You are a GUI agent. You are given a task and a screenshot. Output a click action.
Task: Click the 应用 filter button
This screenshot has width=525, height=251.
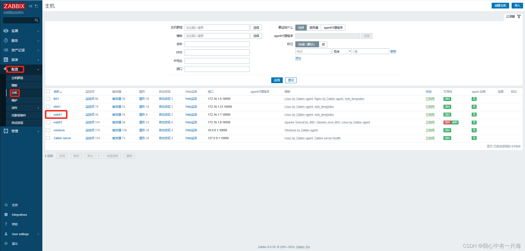[277, 80]
